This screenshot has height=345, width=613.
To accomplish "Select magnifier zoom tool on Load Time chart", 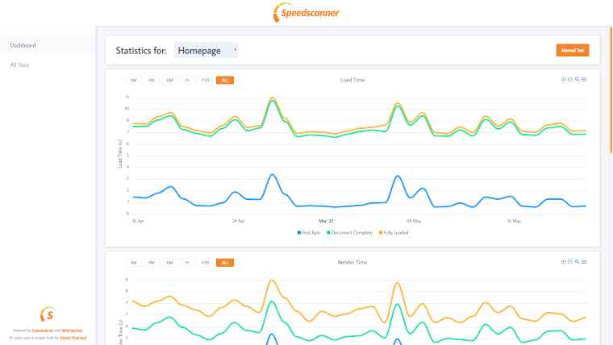I will (577, 79).
